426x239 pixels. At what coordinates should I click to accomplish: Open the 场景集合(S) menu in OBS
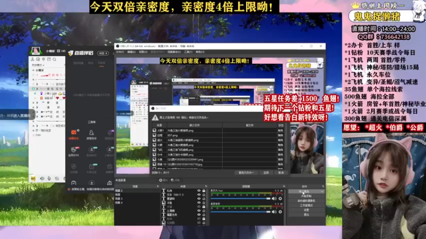[174, 52]
